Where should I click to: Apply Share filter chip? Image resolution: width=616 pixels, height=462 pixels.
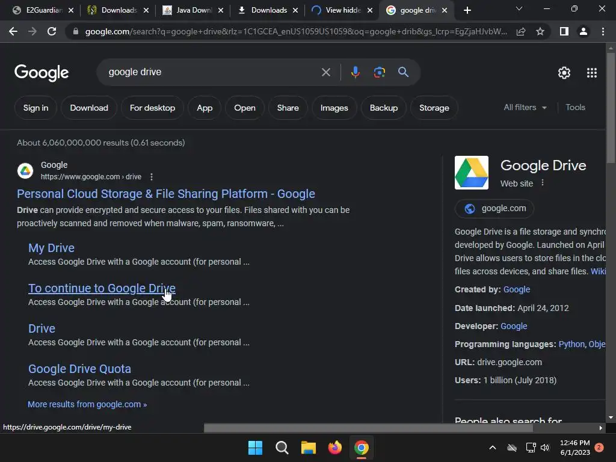288,108
